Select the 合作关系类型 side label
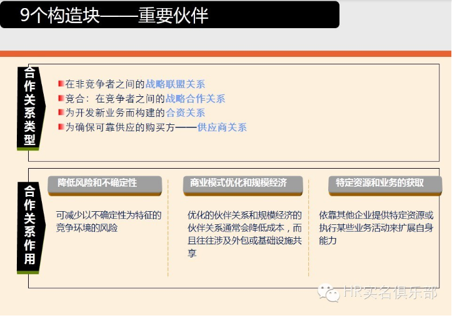 coord(31,107)
